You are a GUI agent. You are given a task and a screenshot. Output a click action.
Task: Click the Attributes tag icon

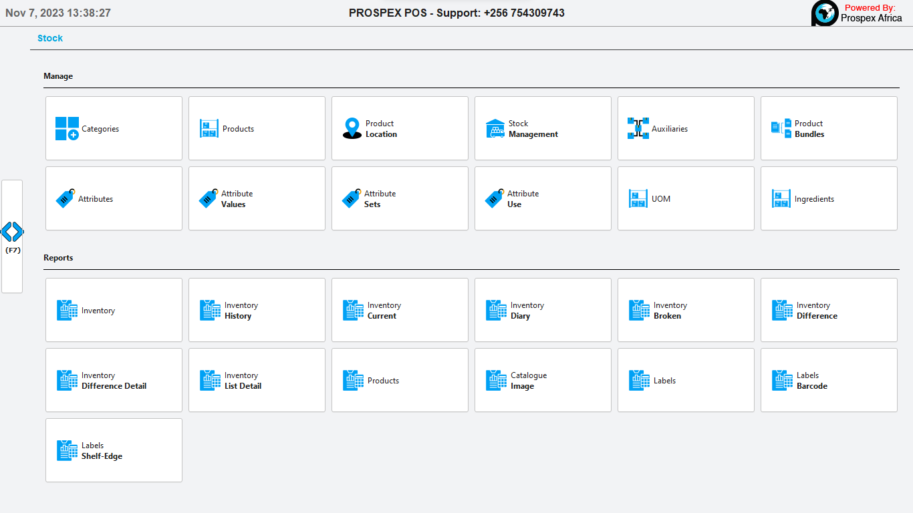pos(66,198)
